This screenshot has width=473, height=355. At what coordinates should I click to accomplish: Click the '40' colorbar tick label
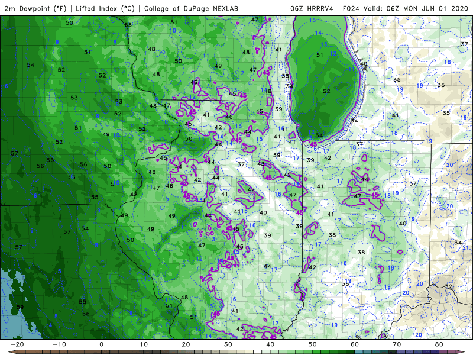click(x=270, y=344)
